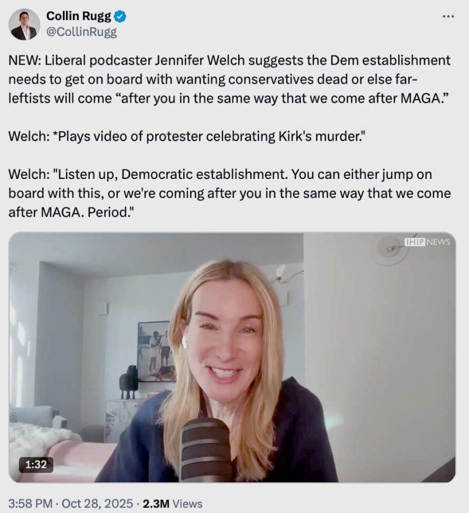Click the blue verified checkmark badge
Screen dimensions: 469x513
point(120,16)
